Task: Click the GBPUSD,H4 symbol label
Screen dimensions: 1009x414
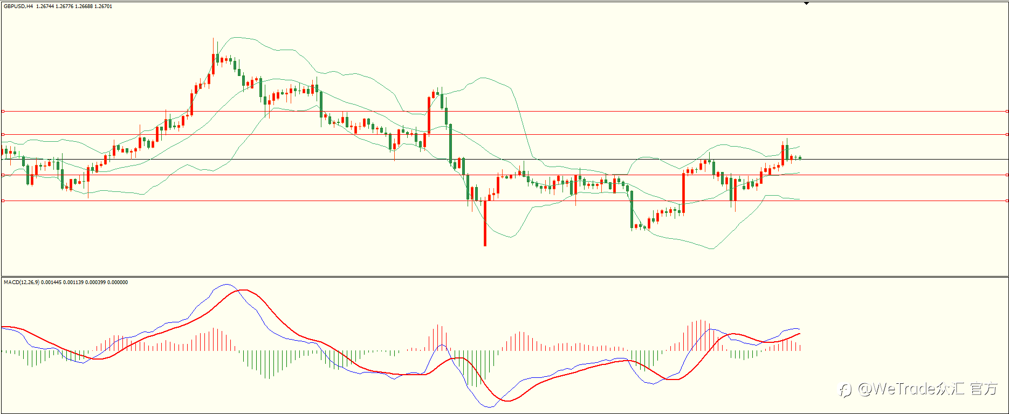Action: point(18,6)
